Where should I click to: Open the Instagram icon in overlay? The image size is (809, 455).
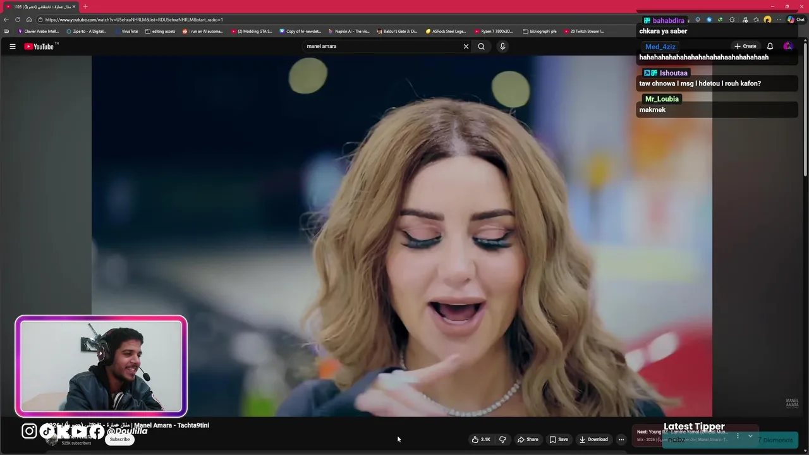(x=29, y=431)
